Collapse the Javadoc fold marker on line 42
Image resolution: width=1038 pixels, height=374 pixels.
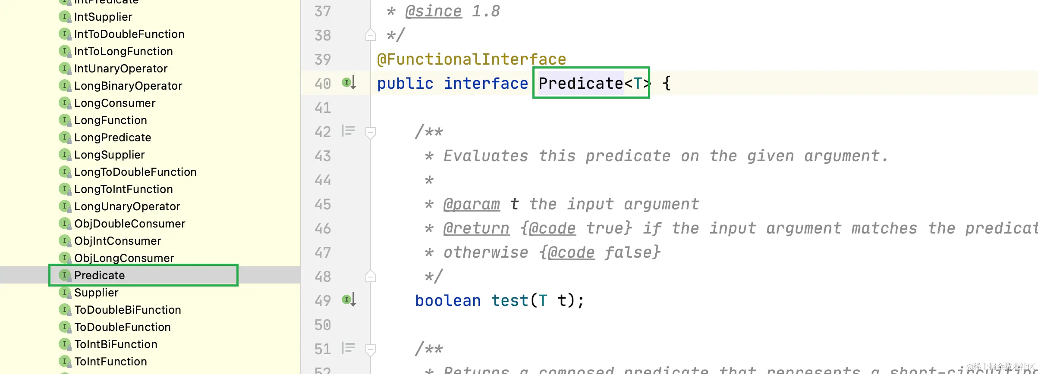click(370, 132)
